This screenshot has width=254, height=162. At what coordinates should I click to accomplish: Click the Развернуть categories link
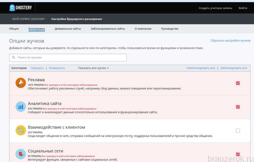[57, 68]
